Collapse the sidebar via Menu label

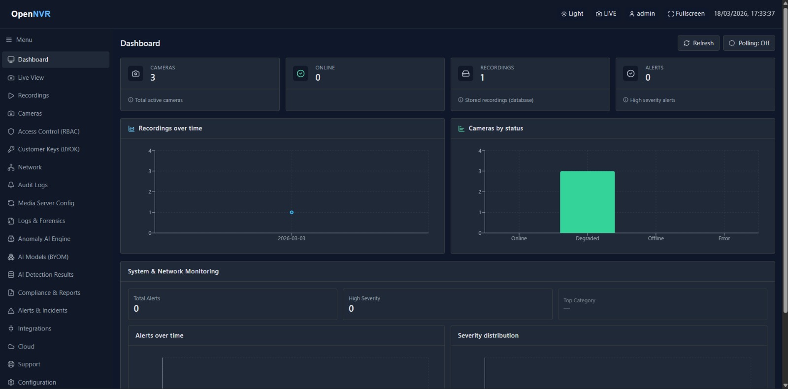tap(24, 40)
